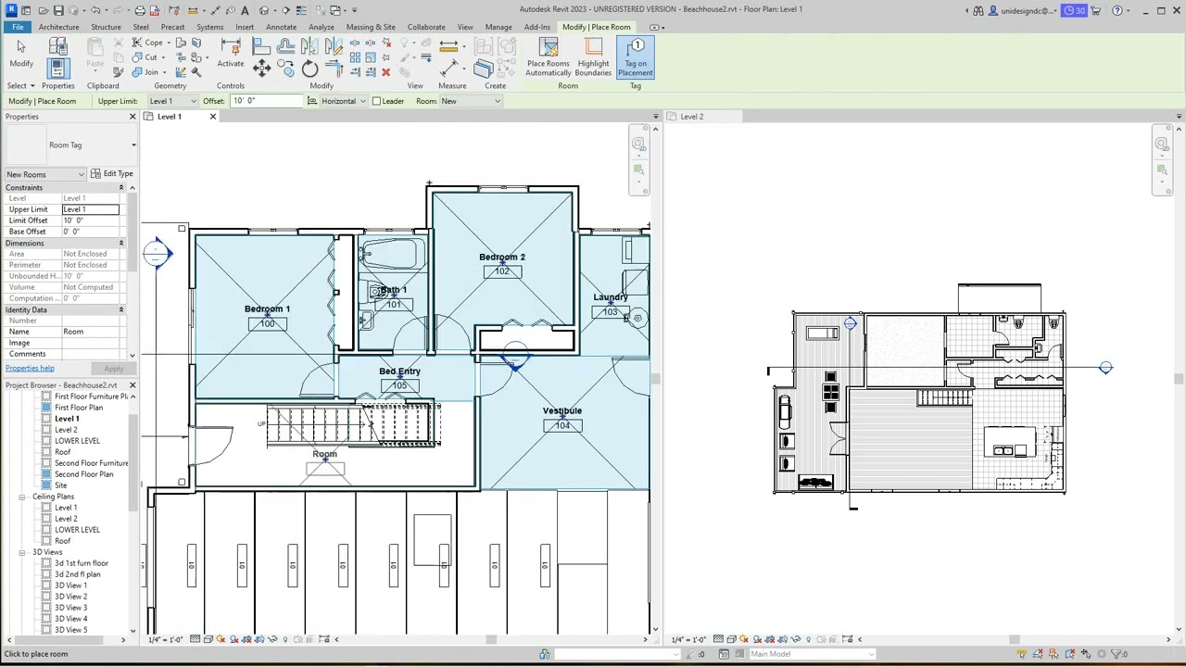Select the Modify arrow tool
1186x667 pixels.
click(21, 54)
